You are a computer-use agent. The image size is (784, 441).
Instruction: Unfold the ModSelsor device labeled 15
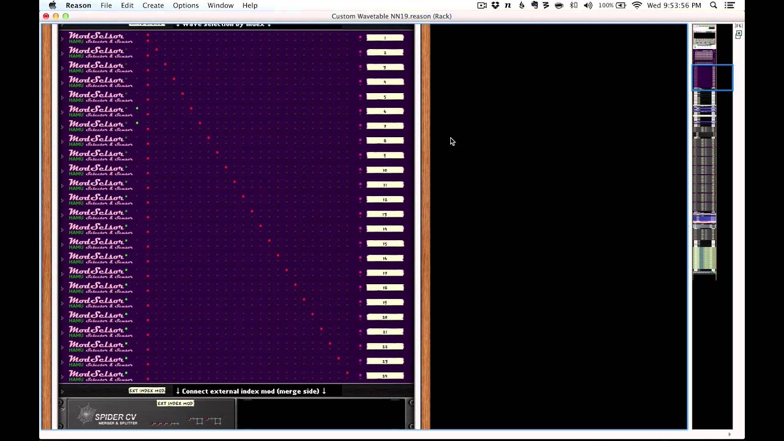point(62,244)
